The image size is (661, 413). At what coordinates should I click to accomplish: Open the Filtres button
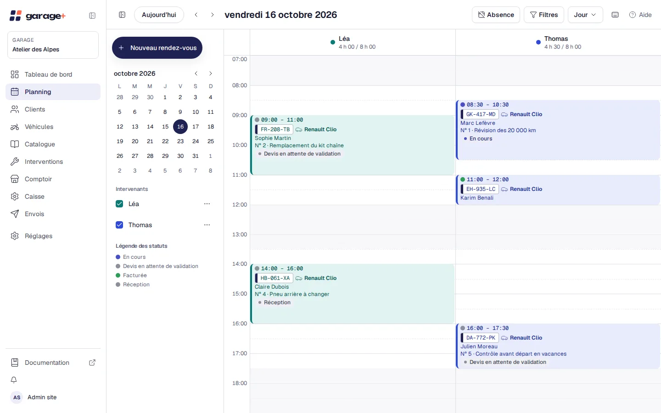tap(543, 15)
